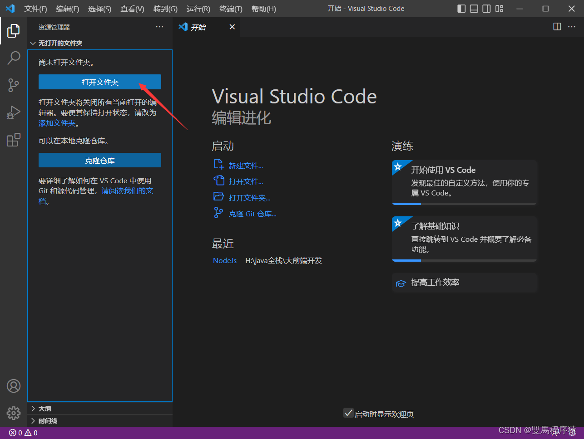Open the 开始使用 VS Code walkthrough card
The image size is (584, 439).
click(464, 182)
